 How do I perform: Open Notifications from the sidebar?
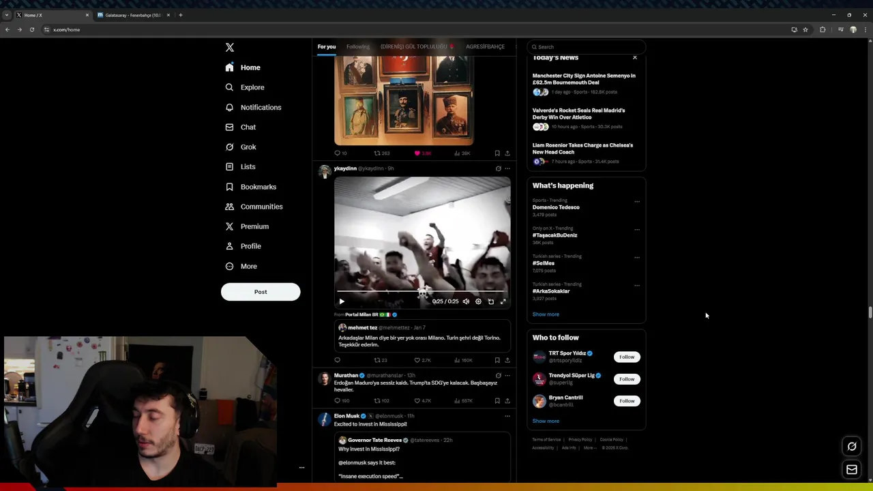click(253, 107)
